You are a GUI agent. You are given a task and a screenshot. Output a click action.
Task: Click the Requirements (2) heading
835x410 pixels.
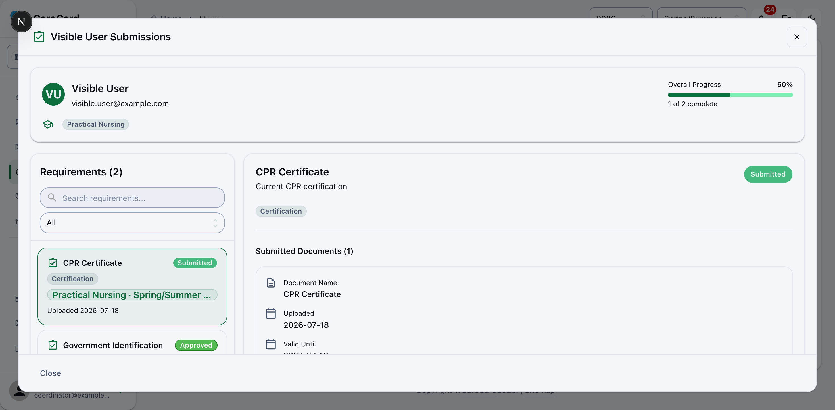81,172
